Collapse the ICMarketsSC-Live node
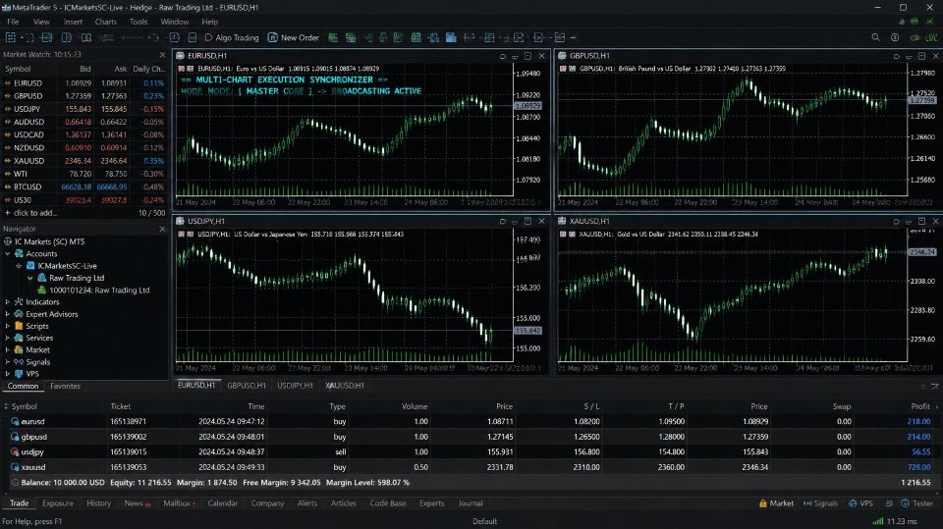Image resolution: width=943 pixels, height=529 pixels. click(x=20, y=266)
